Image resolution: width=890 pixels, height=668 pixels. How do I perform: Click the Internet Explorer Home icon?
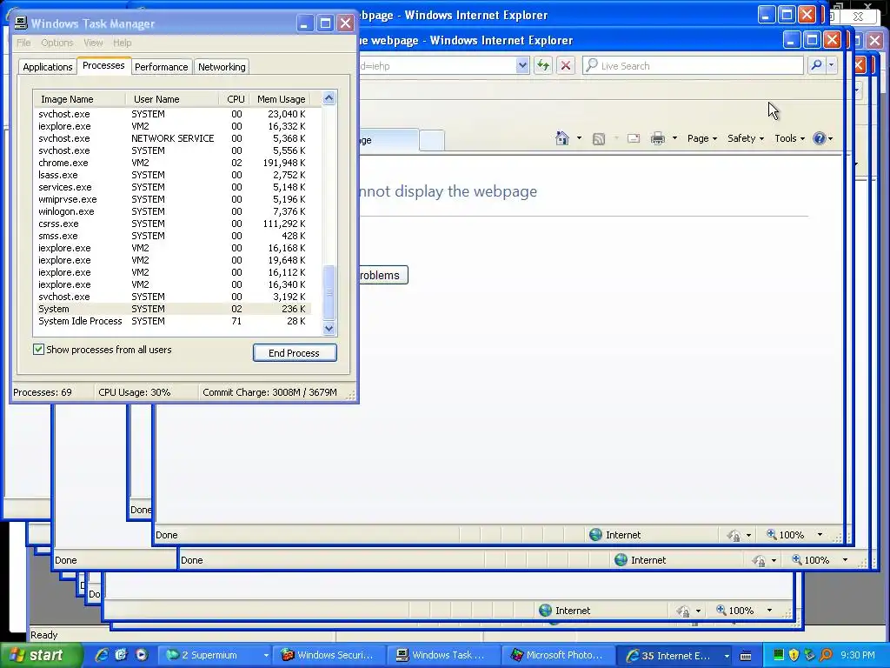562,138
